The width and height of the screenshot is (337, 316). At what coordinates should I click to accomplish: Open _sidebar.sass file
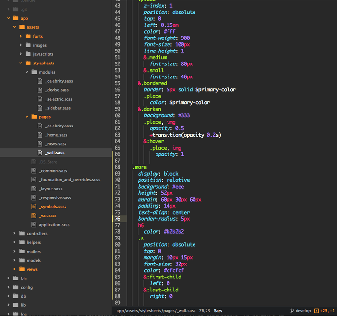pyautogui.click(x=58, y=108)
